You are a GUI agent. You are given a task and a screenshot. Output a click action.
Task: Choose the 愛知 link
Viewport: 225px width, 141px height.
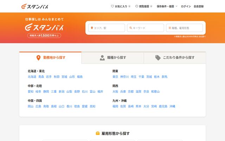tap(31, 92)
